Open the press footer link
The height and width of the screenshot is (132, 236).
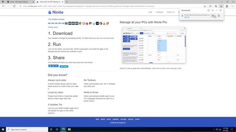(x=109, y=119)
